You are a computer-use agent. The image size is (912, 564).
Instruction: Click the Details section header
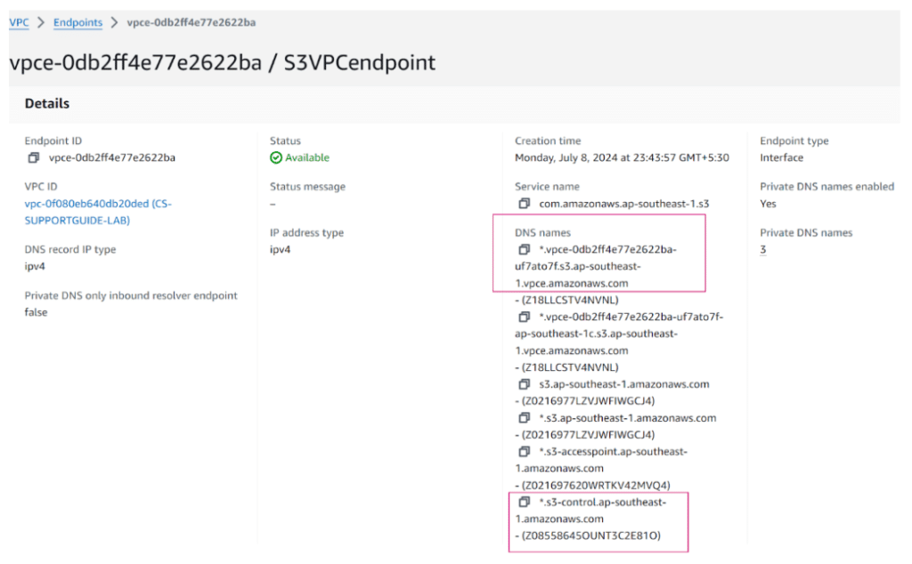pyautogui.click(x=47, y=104)
